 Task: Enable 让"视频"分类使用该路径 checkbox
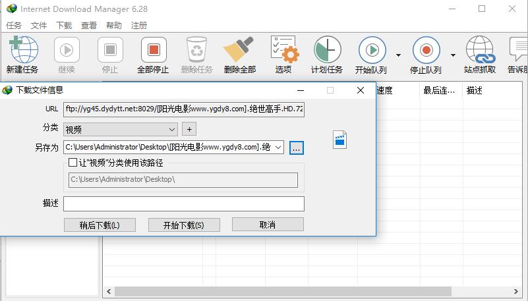(73, 163)
